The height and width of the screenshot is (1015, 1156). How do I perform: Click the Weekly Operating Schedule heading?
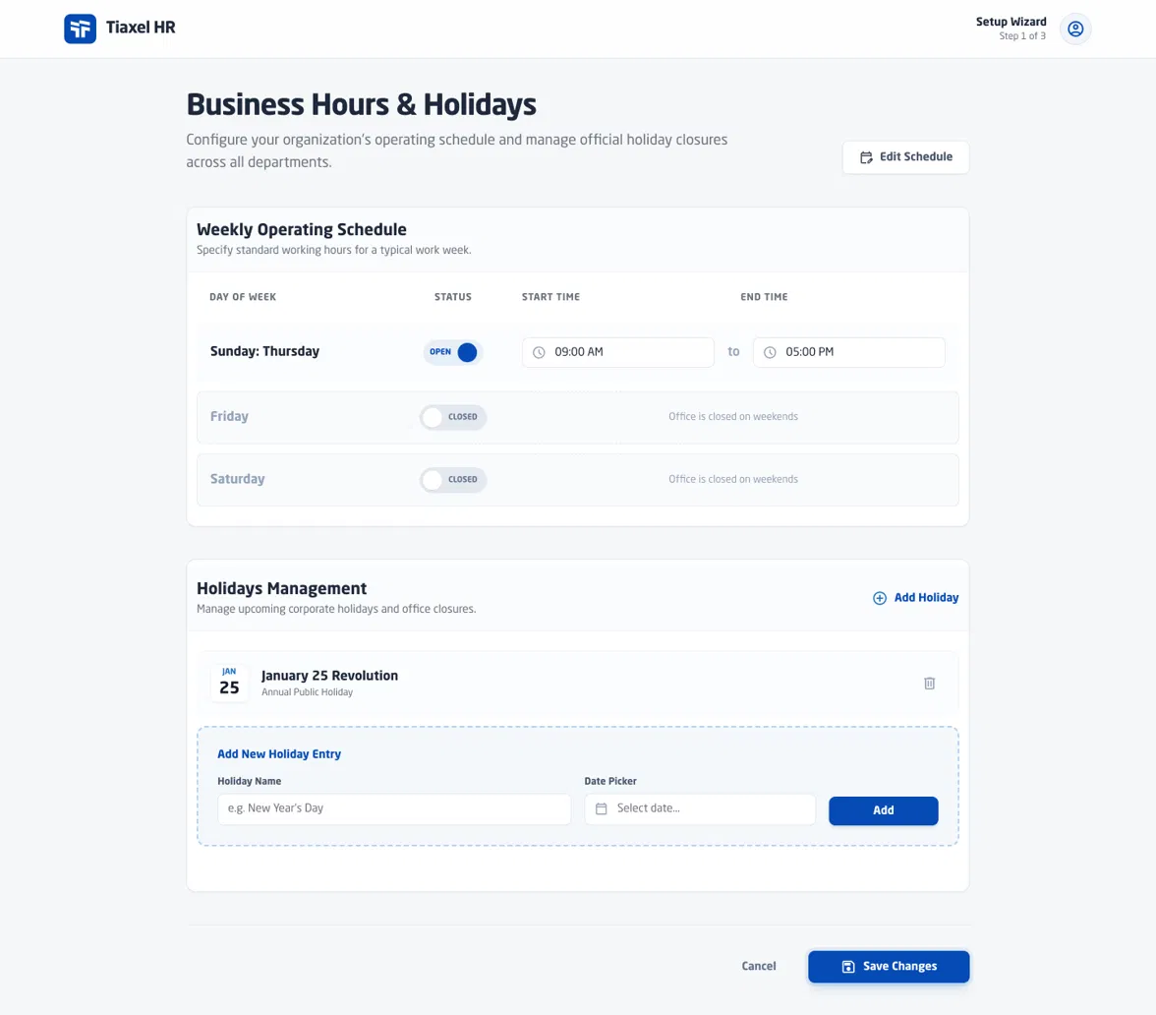tap(302, 229)
